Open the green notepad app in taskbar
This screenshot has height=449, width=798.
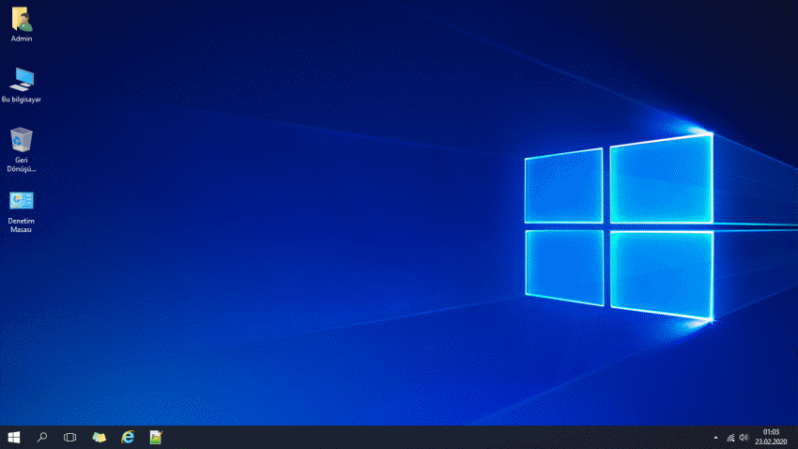pos(156,437)
